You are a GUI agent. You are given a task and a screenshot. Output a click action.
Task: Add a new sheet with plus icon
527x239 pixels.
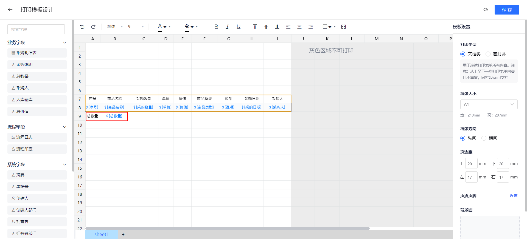pyautogui.click(x=123, y=234)
